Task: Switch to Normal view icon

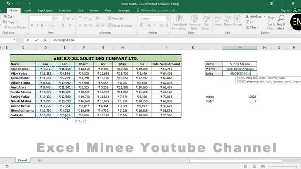Action: (246, 166)
